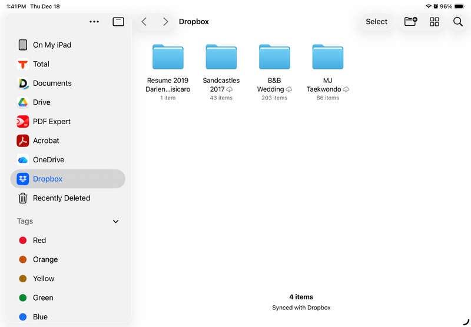Filter by the Yellow tag label

(x=44, y=279)
